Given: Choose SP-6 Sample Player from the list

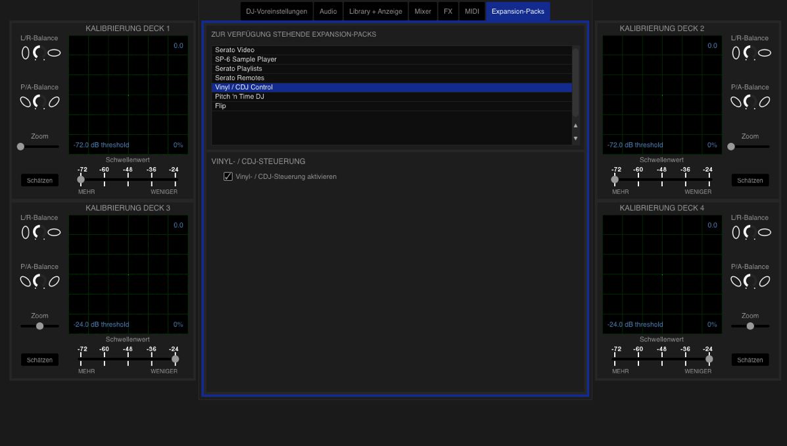Looking at the screenshot, I should coord(246,59).
